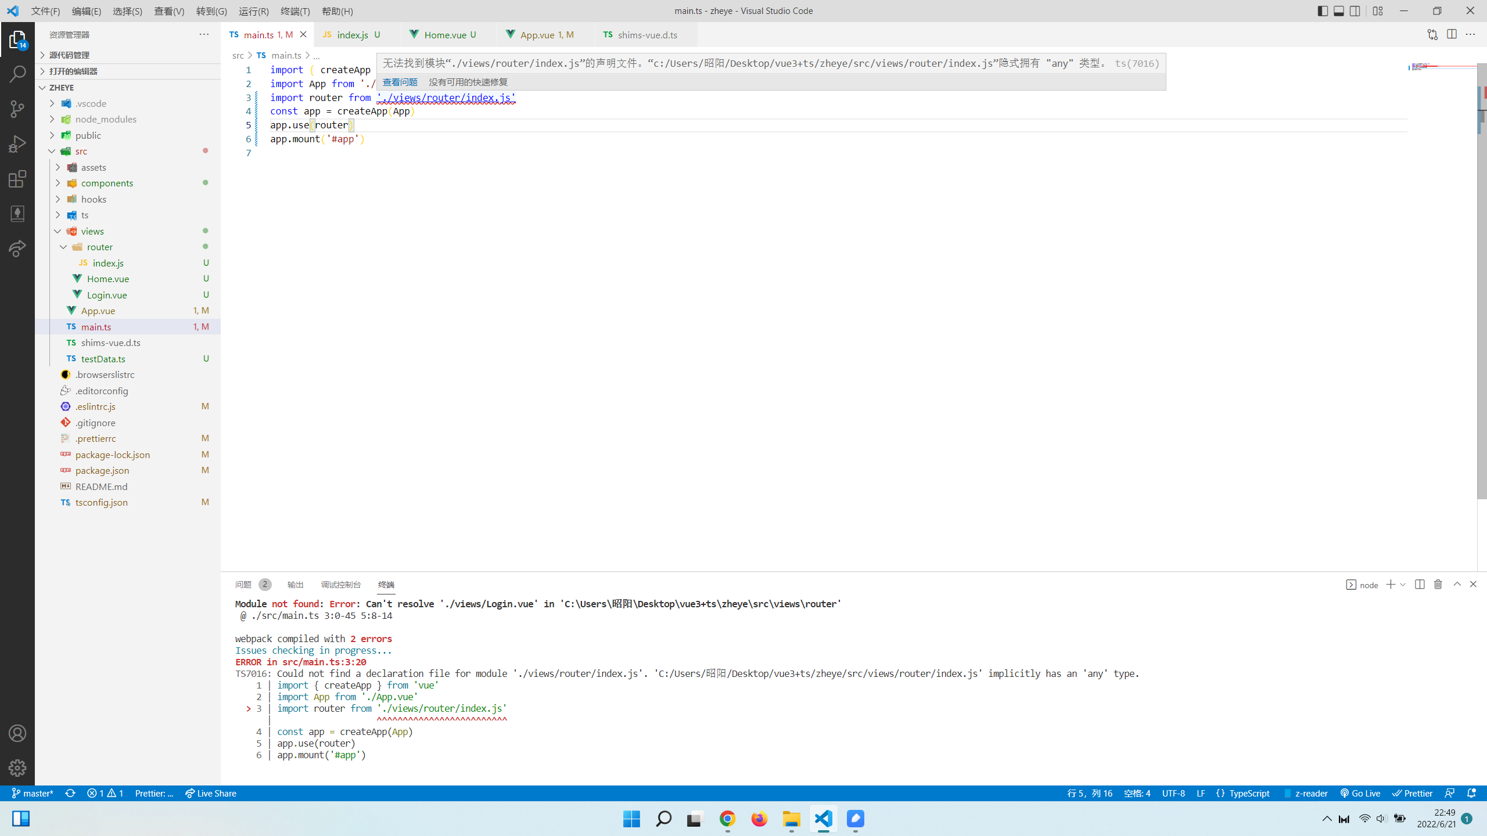Toggle primary side bar layout icon
The height and width of the screenshot is (836, 1487).
(1323, 10)
